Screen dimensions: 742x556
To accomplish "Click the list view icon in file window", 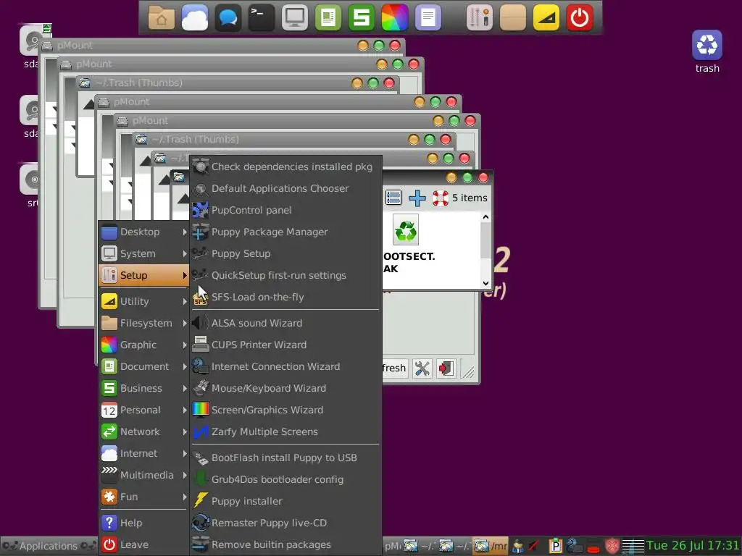I will point(393,198).
